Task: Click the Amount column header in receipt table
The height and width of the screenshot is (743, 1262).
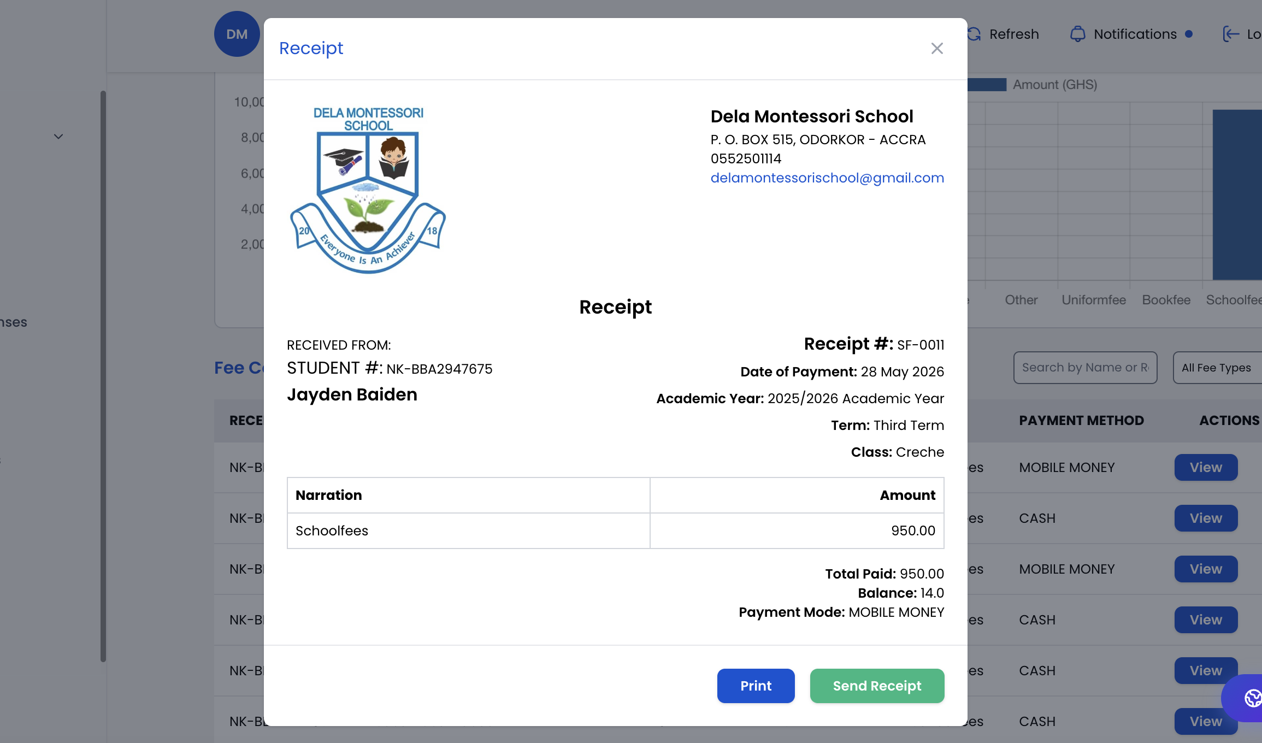Action: coord(797,495)
